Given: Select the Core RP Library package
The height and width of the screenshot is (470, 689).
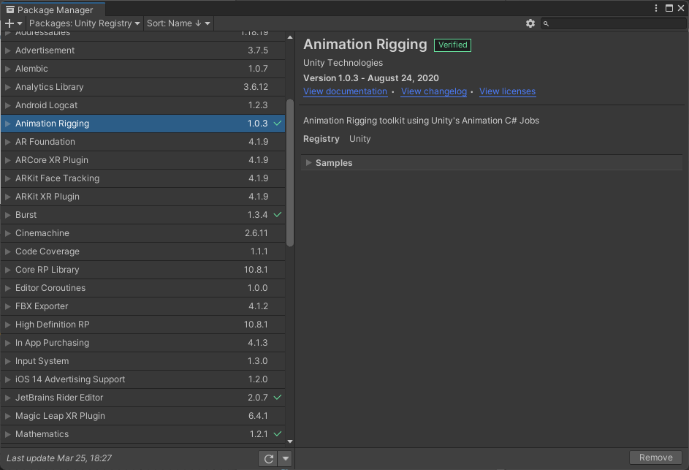Looking at the screenshot, I should point(142,270).
